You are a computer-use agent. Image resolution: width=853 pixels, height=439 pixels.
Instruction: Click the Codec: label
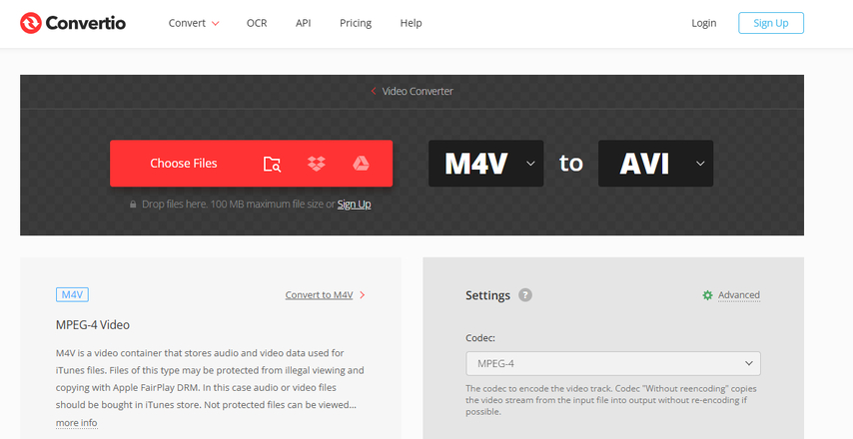(x=480, y=338)
